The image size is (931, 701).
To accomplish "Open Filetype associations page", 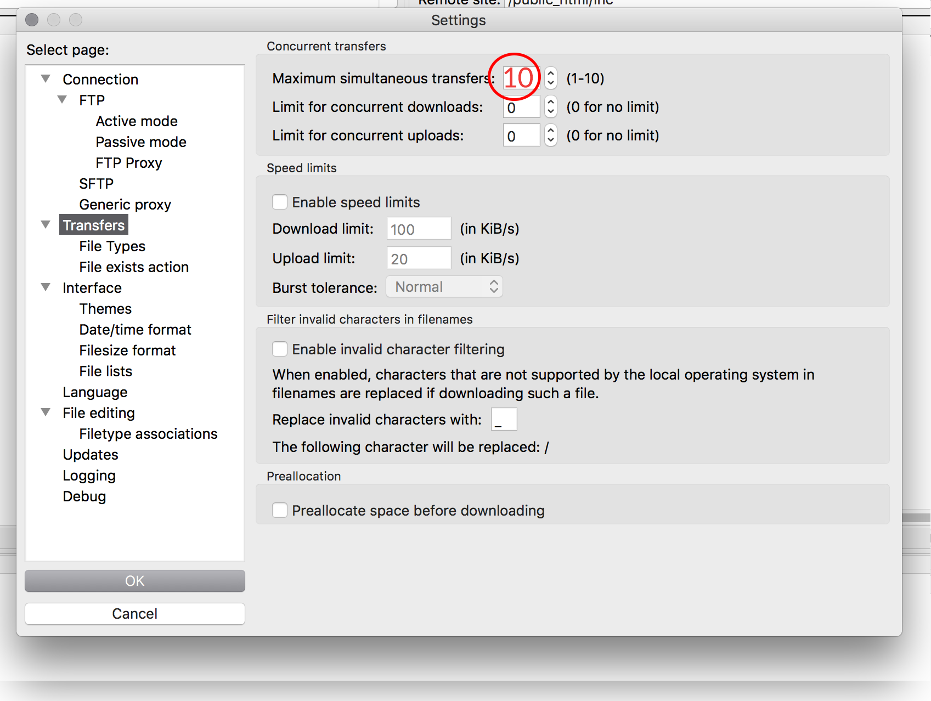I will click(148, 434).
